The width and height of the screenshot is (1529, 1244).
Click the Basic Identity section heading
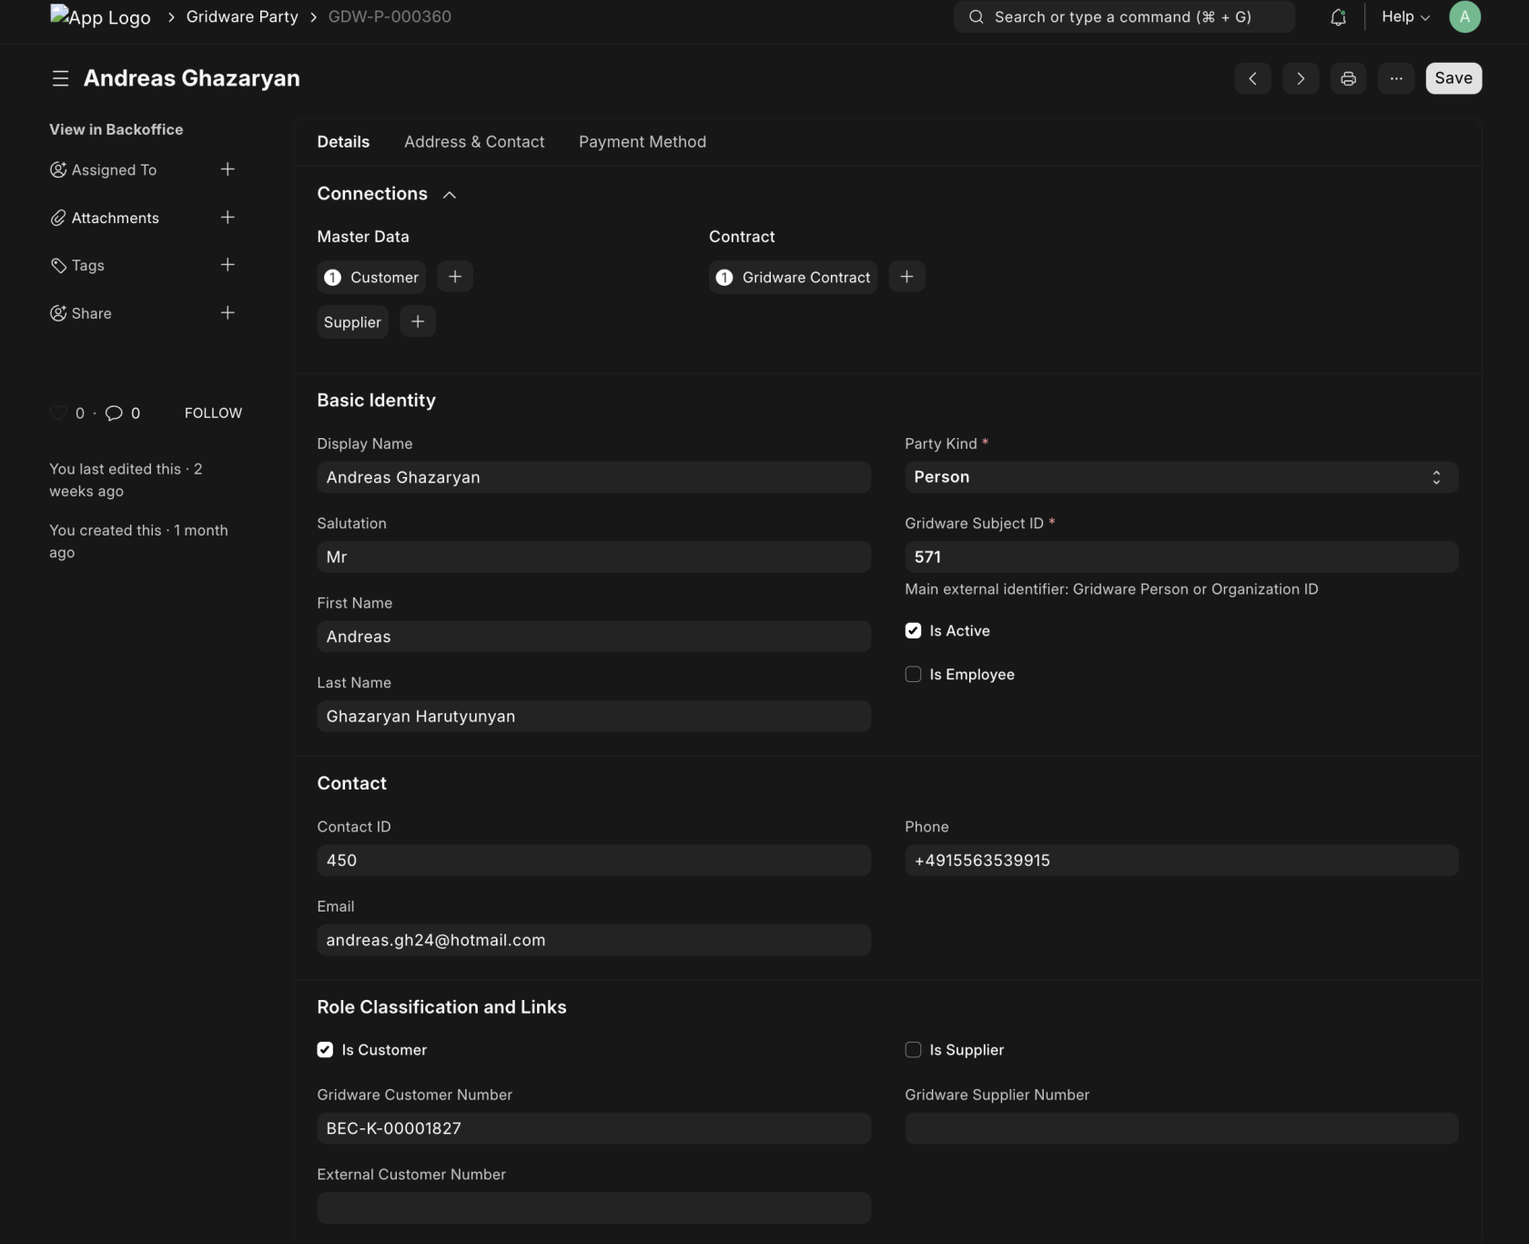coord(376,400)
